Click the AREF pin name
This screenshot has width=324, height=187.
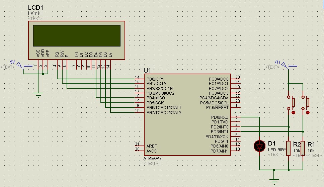tap(152, 146)
